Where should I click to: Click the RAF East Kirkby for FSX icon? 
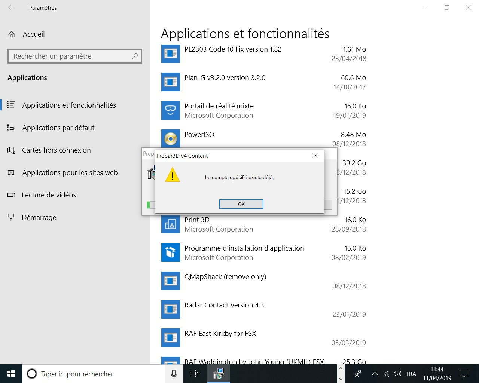tap(171, 338)
